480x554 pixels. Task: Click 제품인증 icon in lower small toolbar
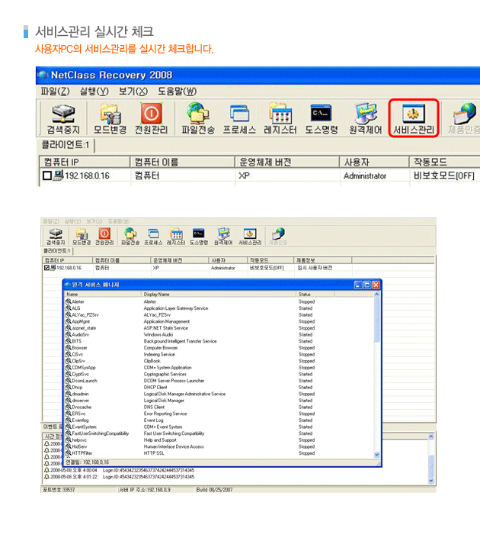point(278,237)
